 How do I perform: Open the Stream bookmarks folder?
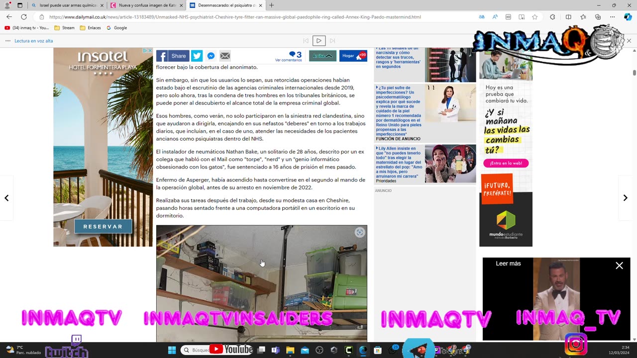(x=65, y=28)
